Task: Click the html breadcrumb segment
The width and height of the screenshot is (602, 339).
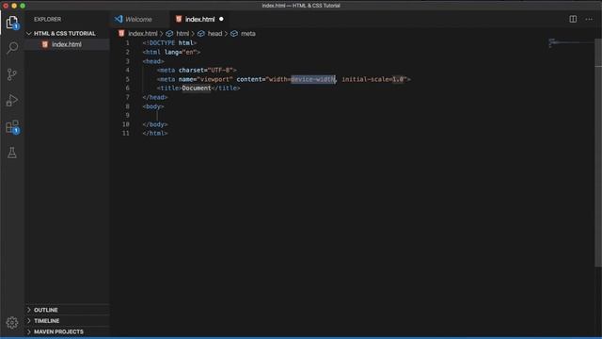Action: (182, 34)
